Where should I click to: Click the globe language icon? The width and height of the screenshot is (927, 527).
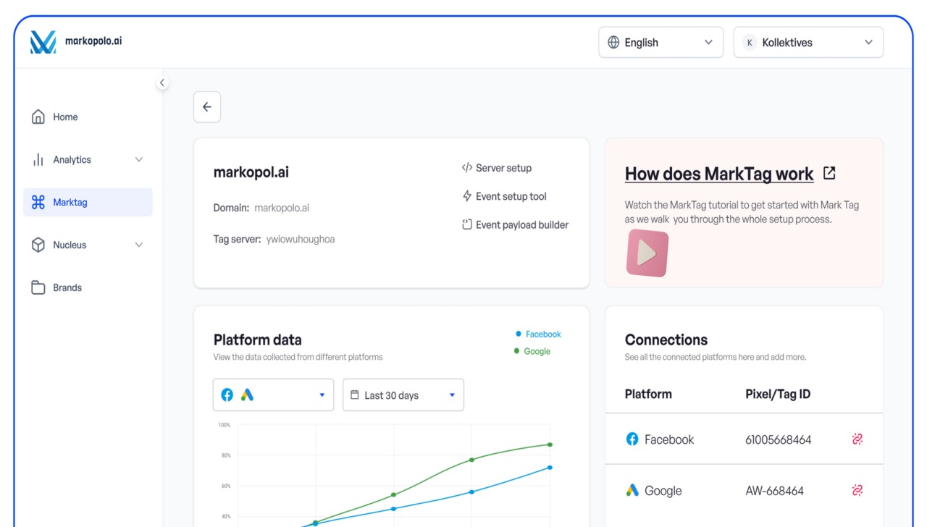pos(613,42)
